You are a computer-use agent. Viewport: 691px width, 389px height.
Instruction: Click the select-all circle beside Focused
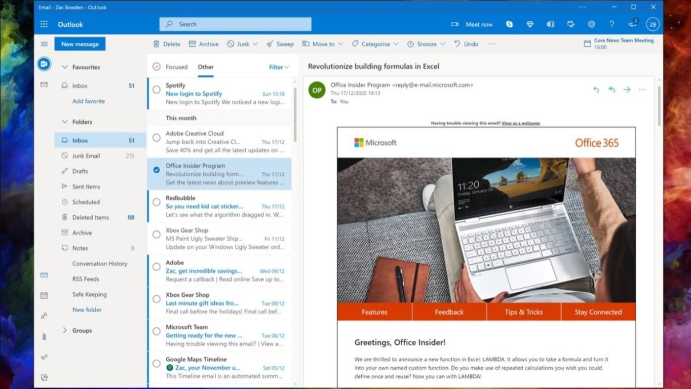click(x=156, y=67)
